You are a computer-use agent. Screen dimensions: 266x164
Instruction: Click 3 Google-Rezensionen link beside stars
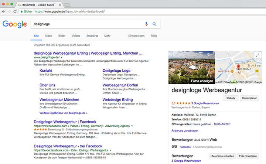(205, 103)
